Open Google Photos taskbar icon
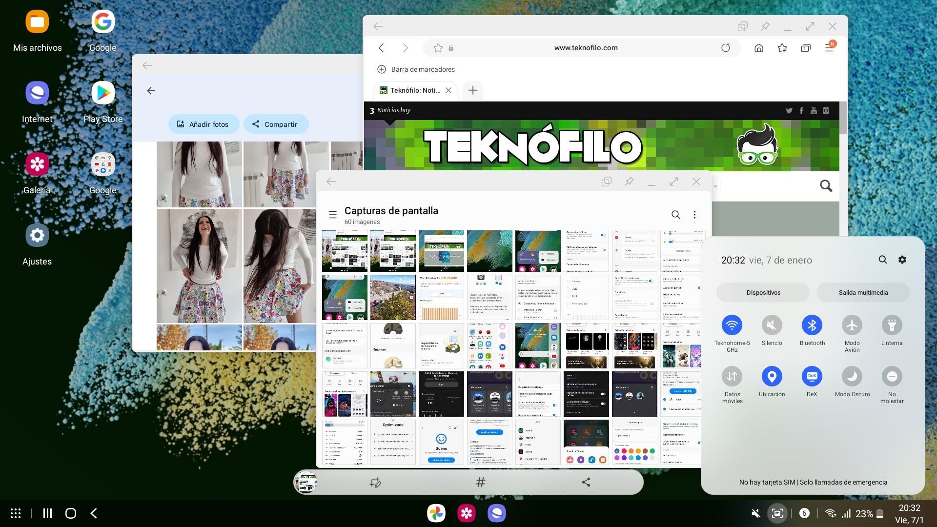937x527 pixels. [436, 513]
